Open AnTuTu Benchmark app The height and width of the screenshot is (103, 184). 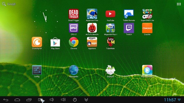click(92, 28)
